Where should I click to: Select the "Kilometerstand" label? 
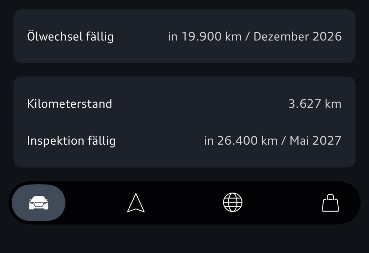pyautogui.click(x=70, y=104)
